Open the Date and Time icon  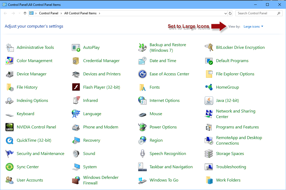coord(142,61)
